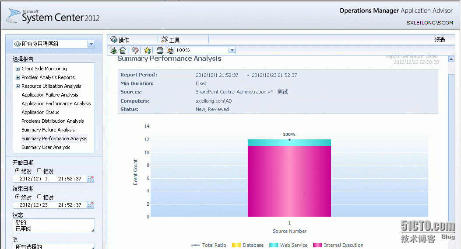
Task: Click the SharePoint Central Administration v4 source
Action: [242, 92]
